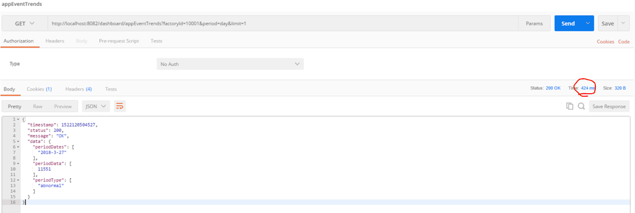Collapse the root JSON object on line 1

[x=18, y=119]
